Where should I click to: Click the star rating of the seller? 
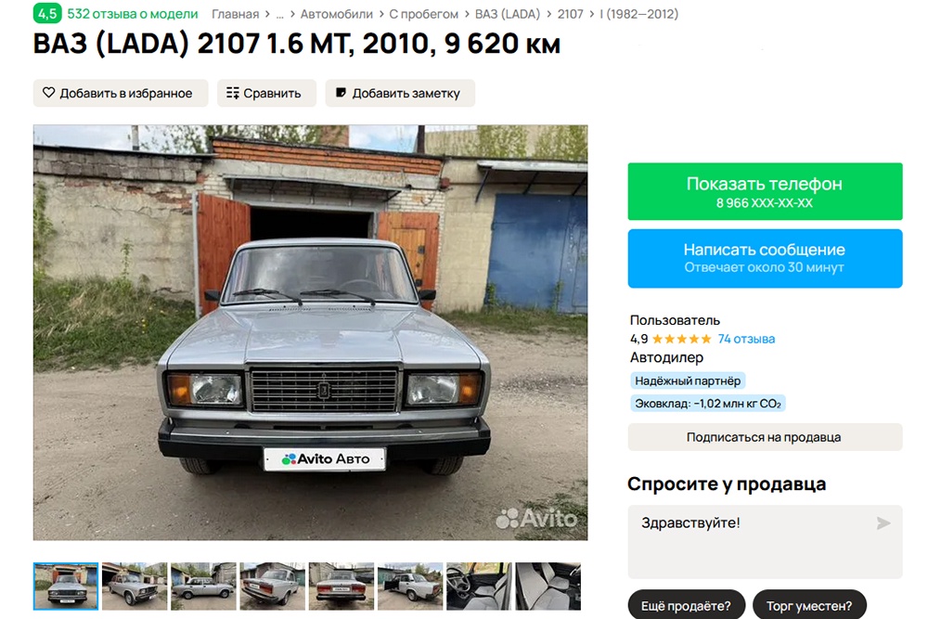(x=681, y=339)
